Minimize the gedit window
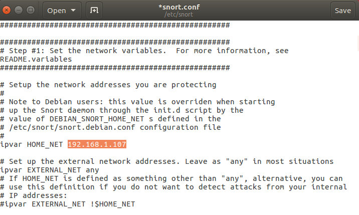 pos(19,10)
